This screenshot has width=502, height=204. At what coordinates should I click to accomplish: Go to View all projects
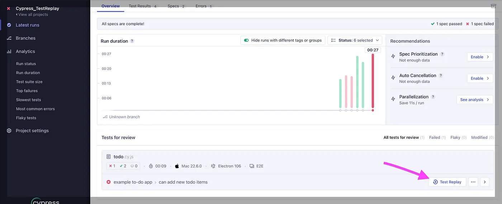(x=32, y=15)
